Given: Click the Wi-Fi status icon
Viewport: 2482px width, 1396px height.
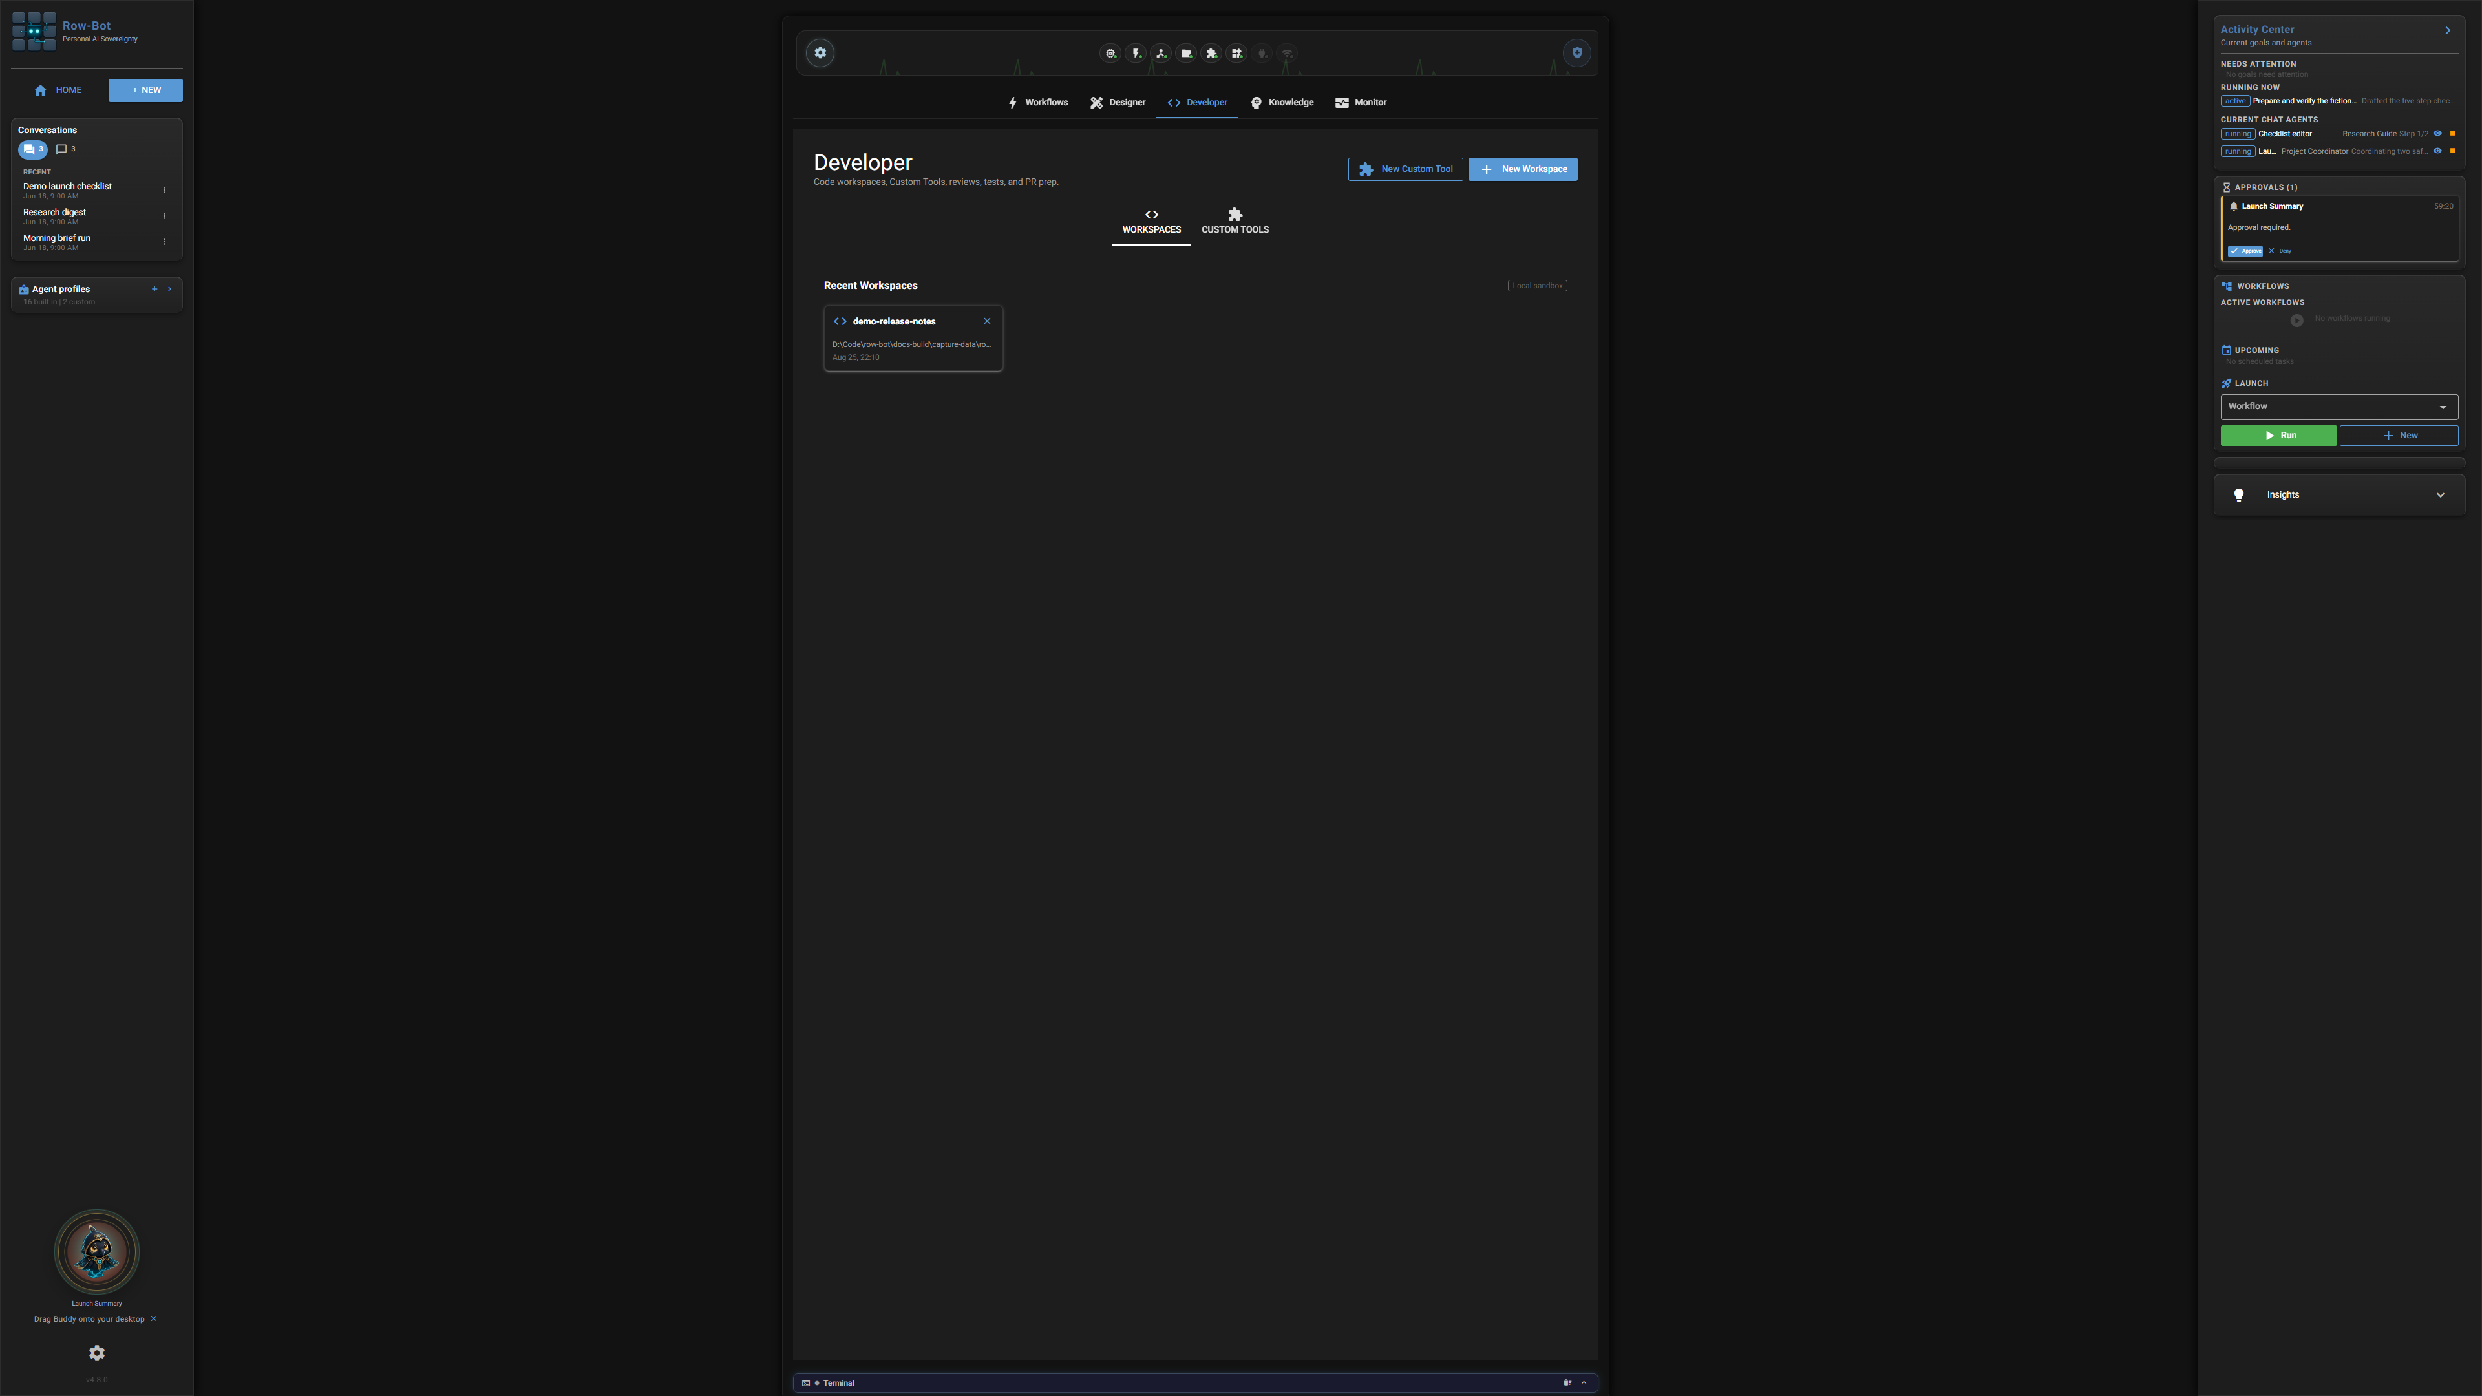Looking at the screenshot, I should pos(1288,54).
